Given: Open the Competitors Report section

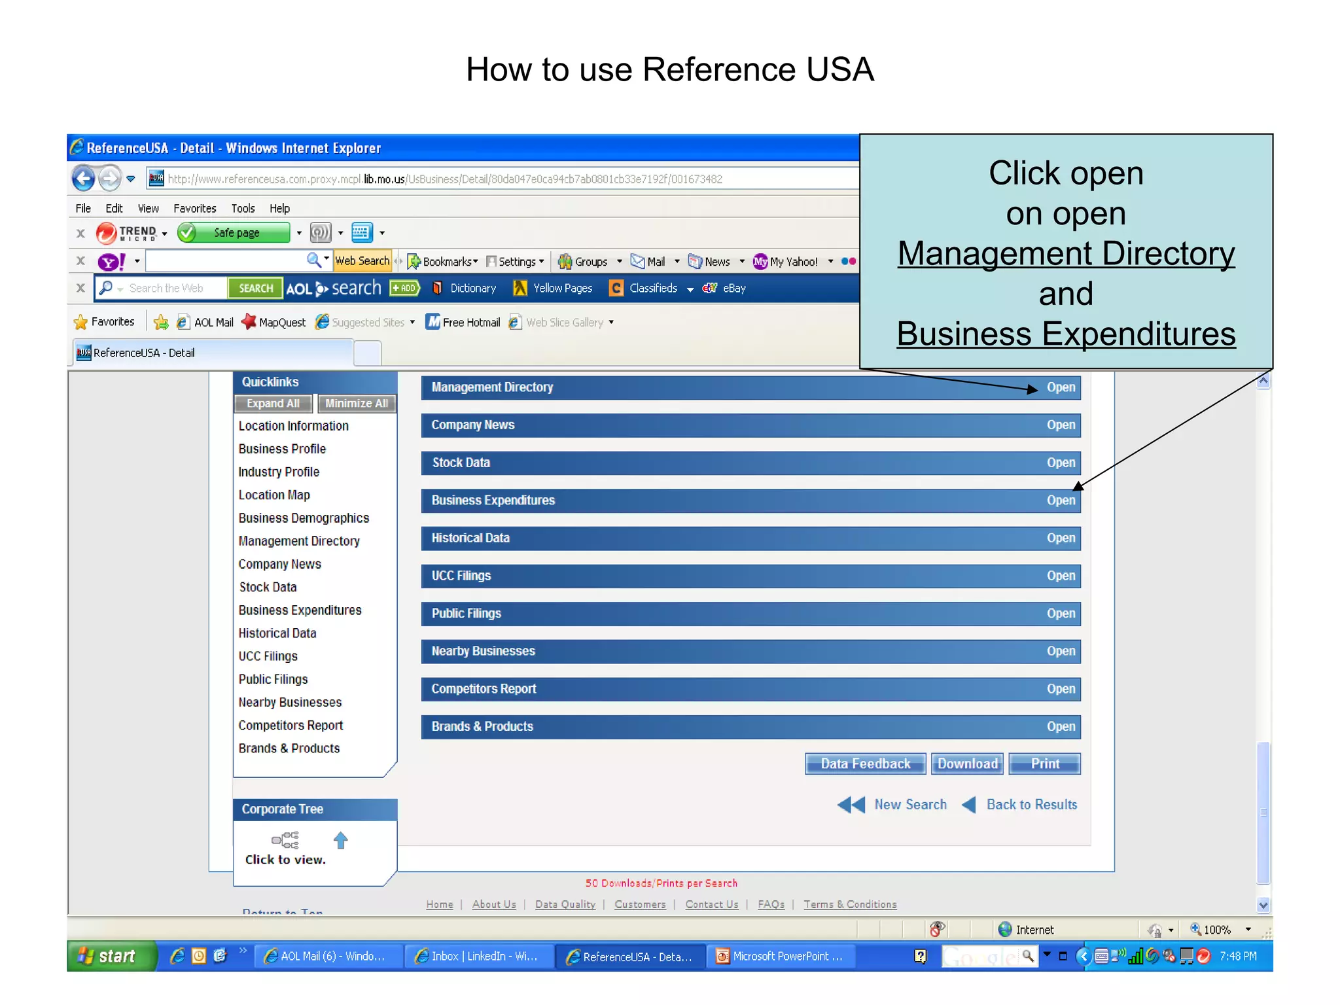Looking at the screenshot, I should [x=1061, y=689].
